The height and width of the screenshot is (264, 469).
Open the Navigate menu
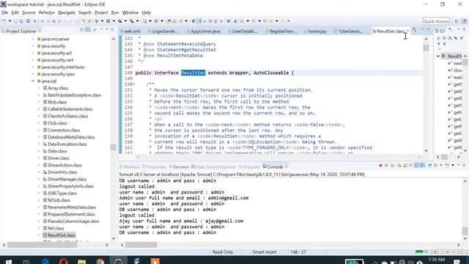pos(67,12)
